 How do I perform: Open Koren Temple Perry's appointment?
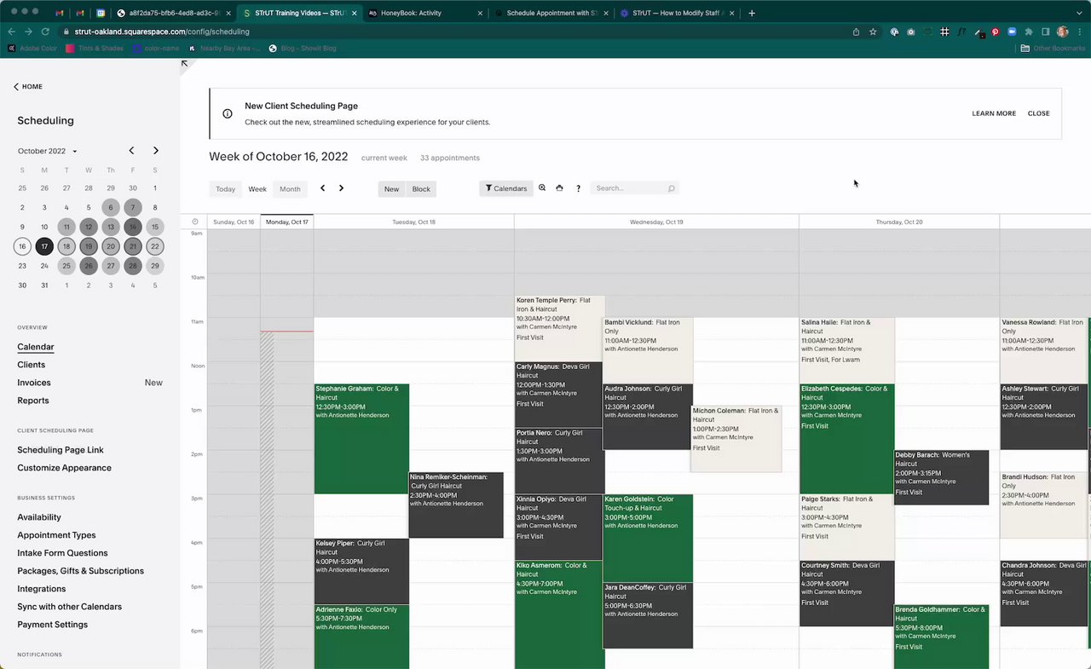(x=560, y=328)
